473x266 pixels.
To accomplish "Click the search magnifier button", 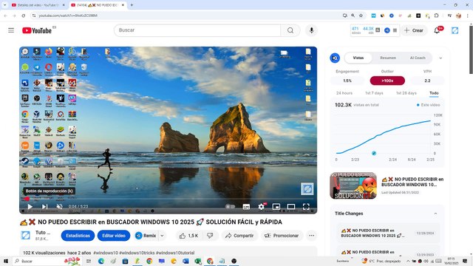I will (x=290, y=30).
